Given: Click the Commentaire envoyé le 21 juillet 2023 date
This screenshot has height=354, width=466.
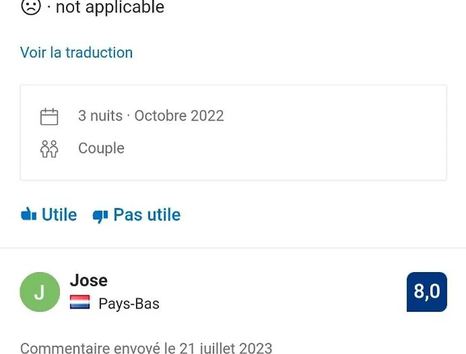Looking at the screenshot, I should pyautogui.click(x=146, y=348).
